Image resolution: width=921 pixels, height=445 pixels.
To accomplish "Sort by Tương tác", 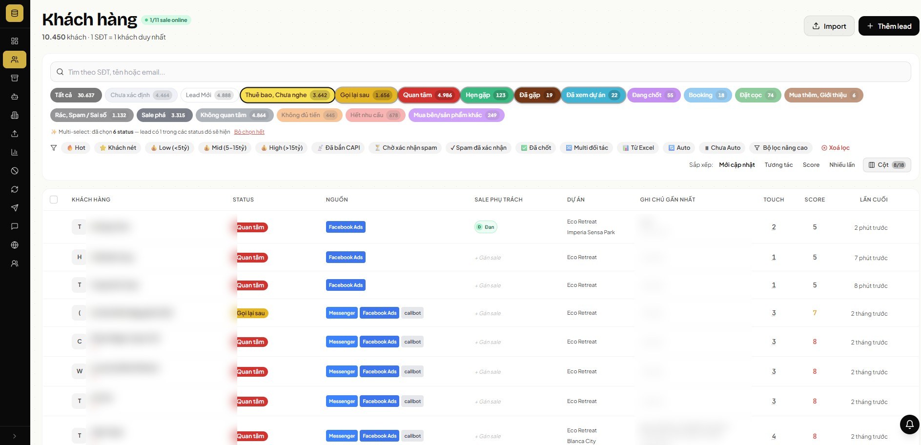I will point(778,165).
